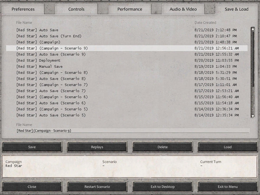Go to the Performance tab
The image size is (260, 195).
(x=130, y=9)
